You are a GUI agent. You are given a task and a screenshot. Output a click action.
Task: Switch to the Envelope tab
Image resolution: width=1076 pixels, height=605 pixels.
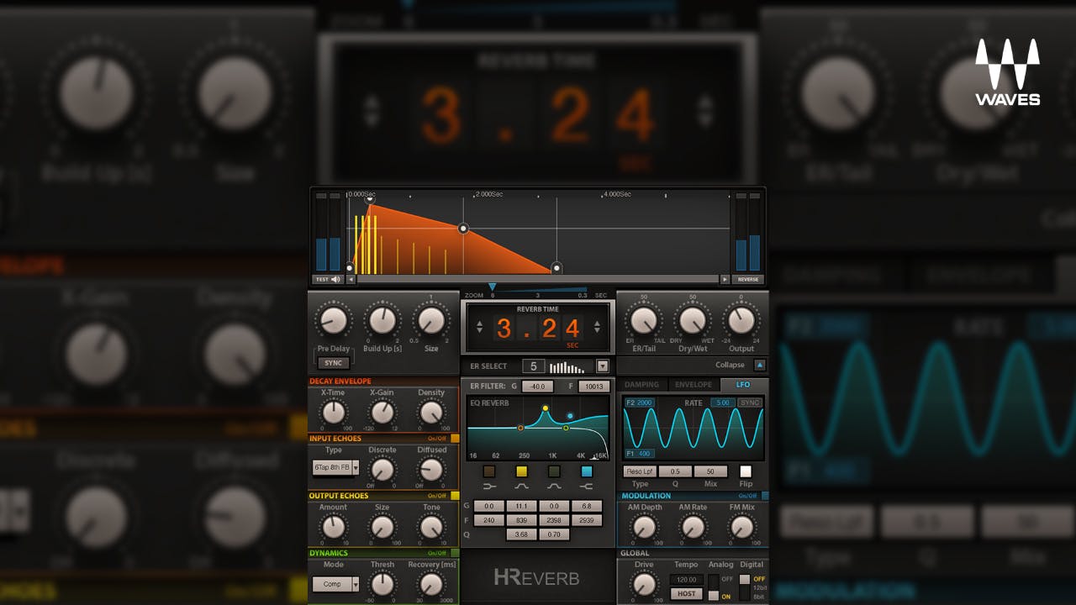pos(694,385)
